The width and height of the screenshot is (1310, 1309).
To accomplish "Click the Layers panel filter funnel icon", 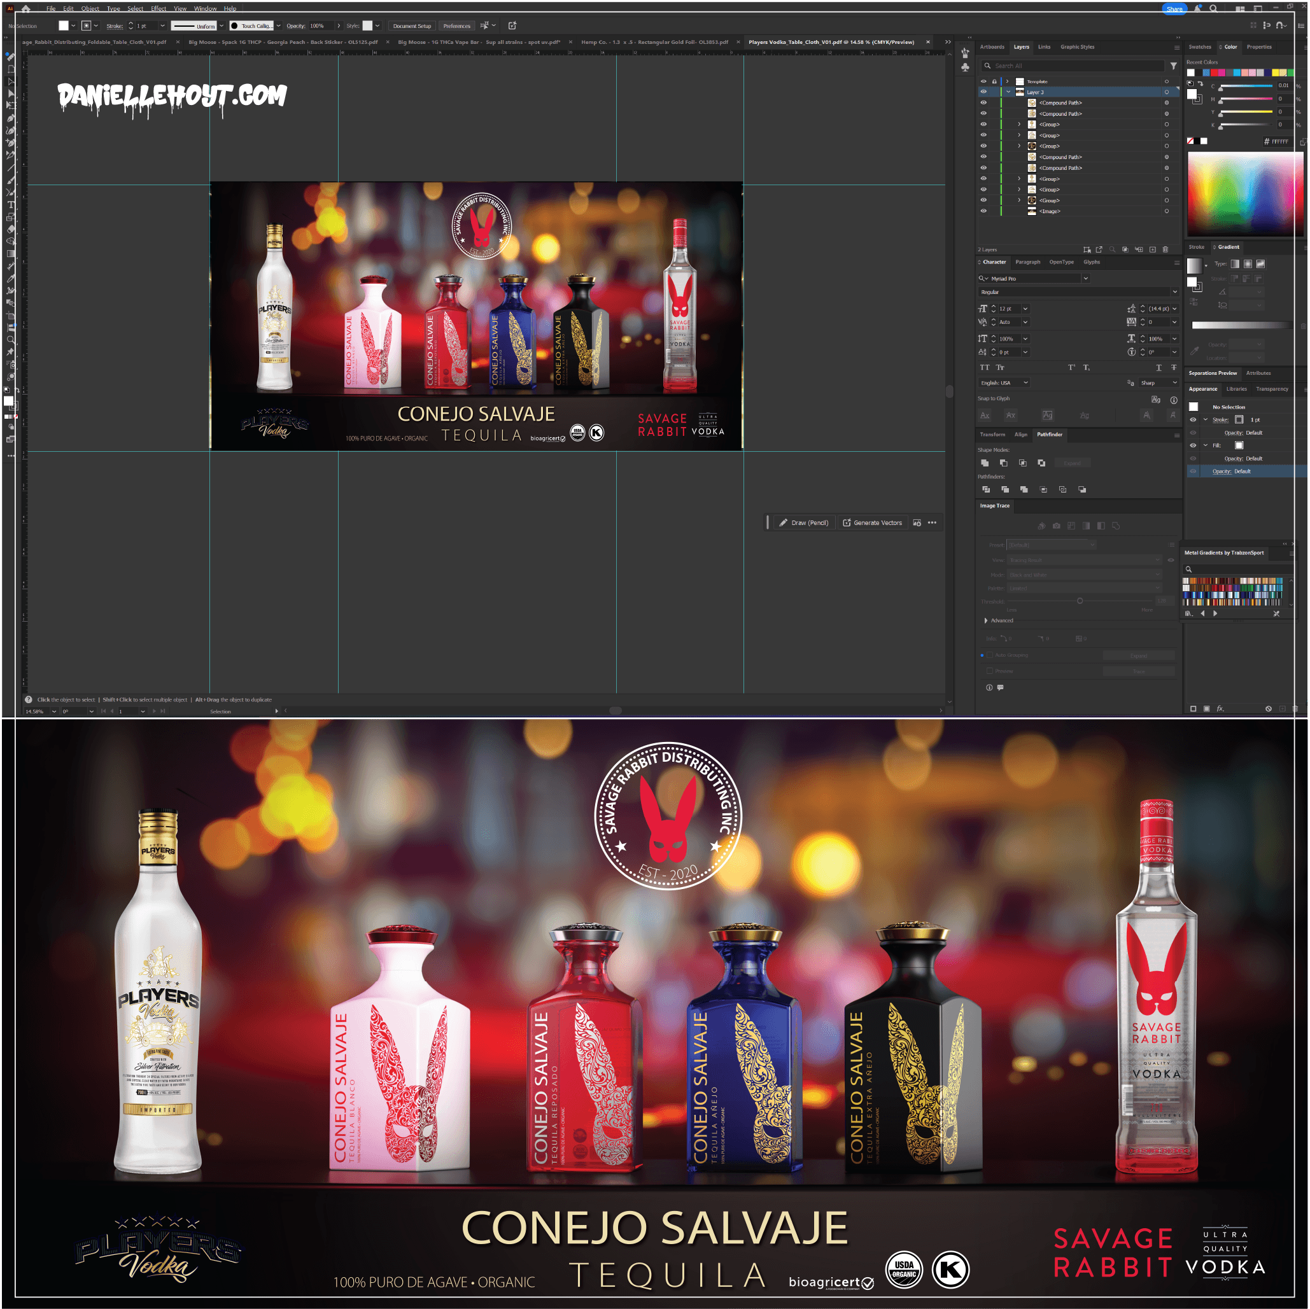I will click(x=1174, y=66).
